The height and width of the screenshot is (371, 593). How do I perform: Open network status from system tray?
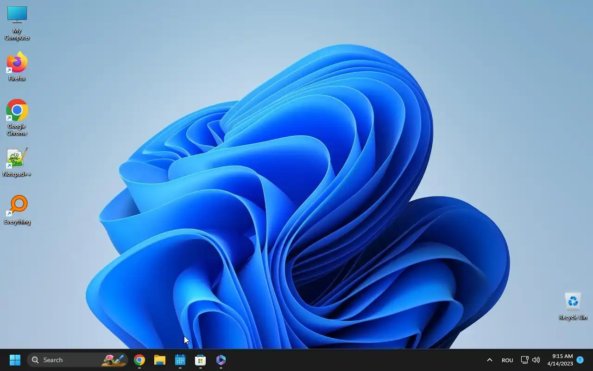click(524, 360)
